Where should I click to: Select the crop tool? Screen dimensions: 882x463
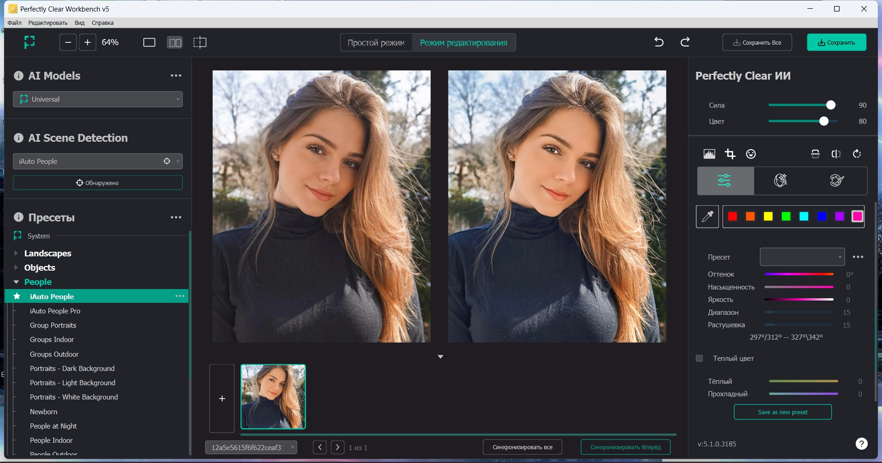pos(730,154)
